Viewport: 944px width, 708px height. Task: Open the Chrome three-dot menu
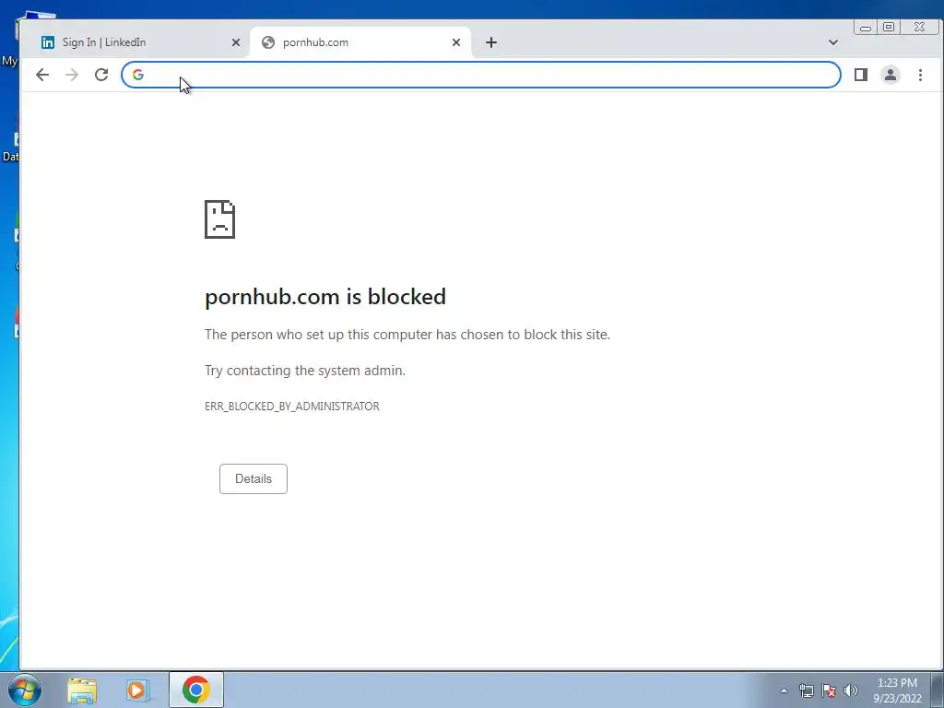pos(920,75)
